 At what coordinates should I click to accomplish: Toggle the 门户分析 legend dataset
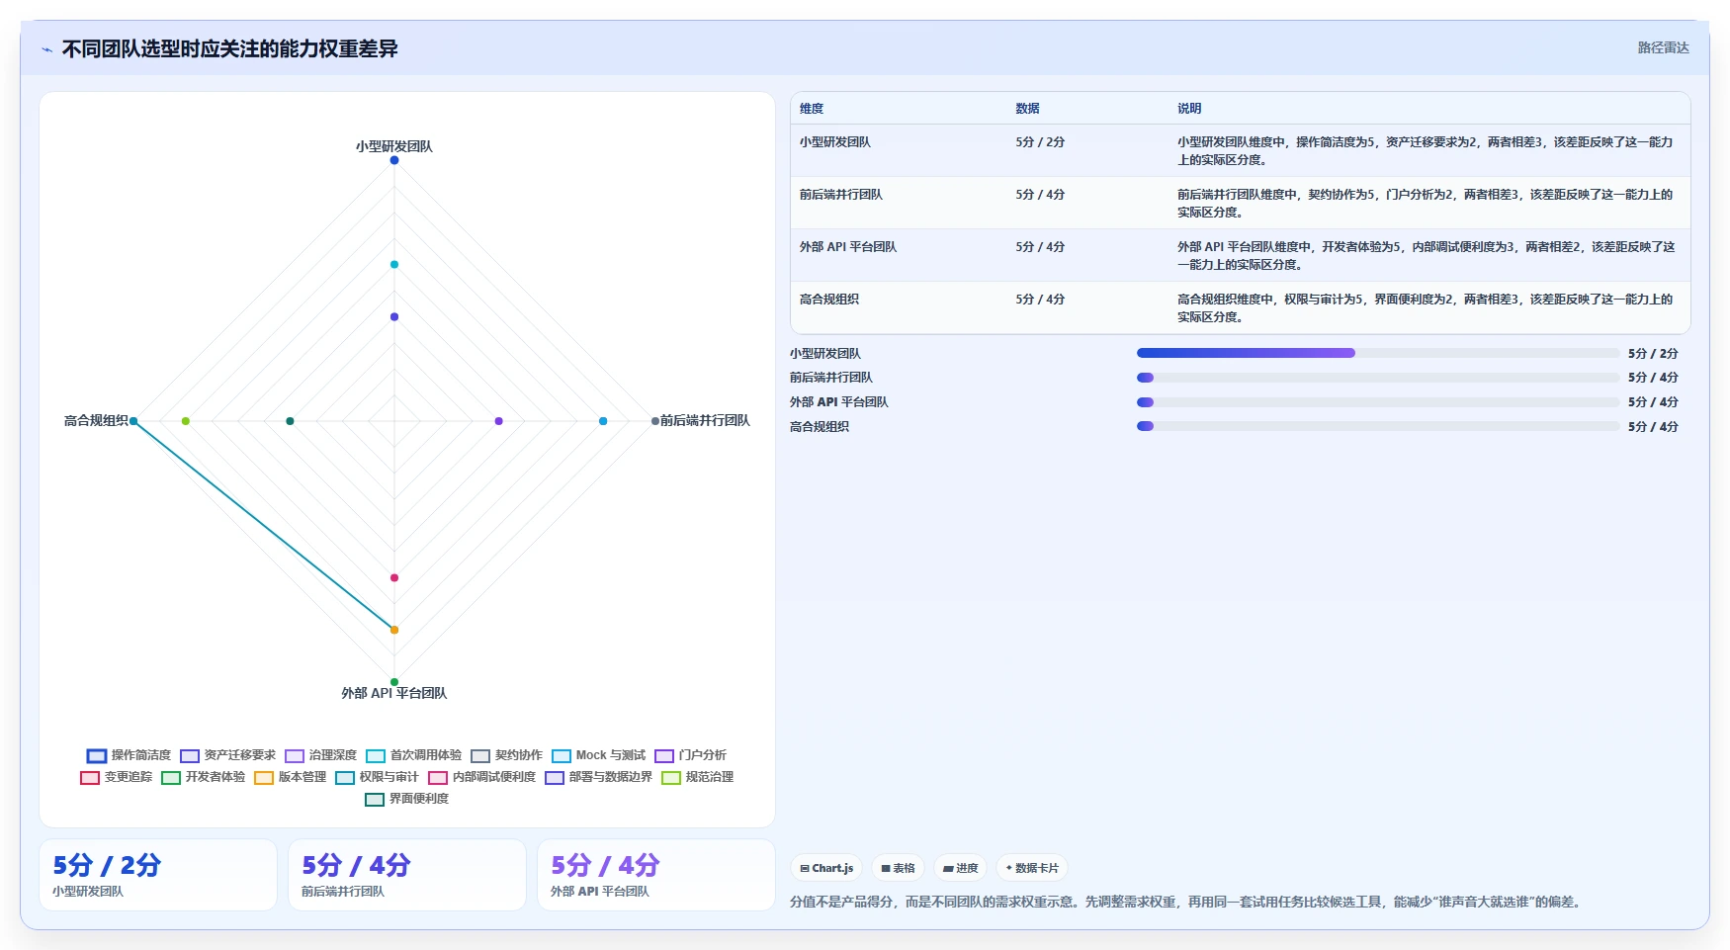(x=690, y=755)
